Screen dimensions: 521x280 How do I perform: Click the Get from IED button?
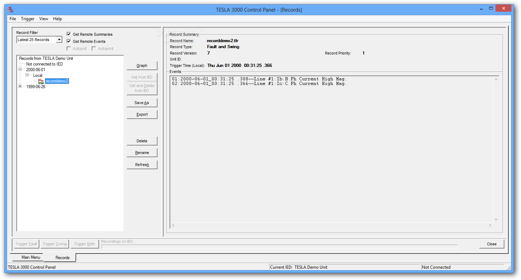point(142,77)
